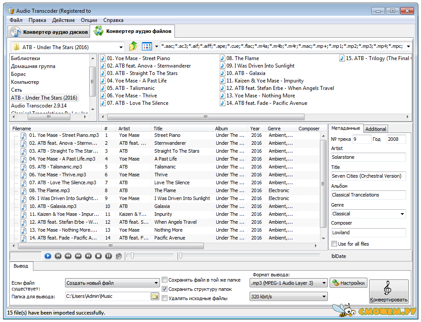Check 'Сохранять файл в той же папке'
The height and width of the screenshot is (322, 421).
pos(165,280)
